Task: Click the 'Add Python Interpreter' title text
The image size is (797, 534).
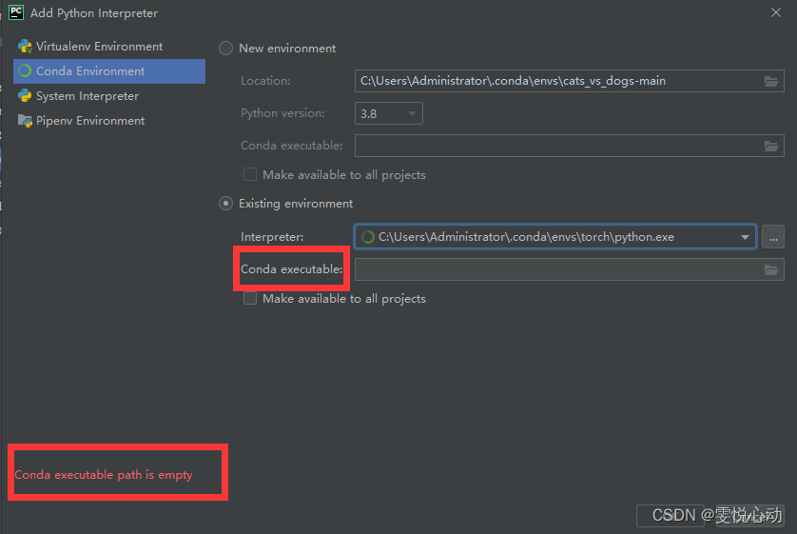Action: click(94, 13)
